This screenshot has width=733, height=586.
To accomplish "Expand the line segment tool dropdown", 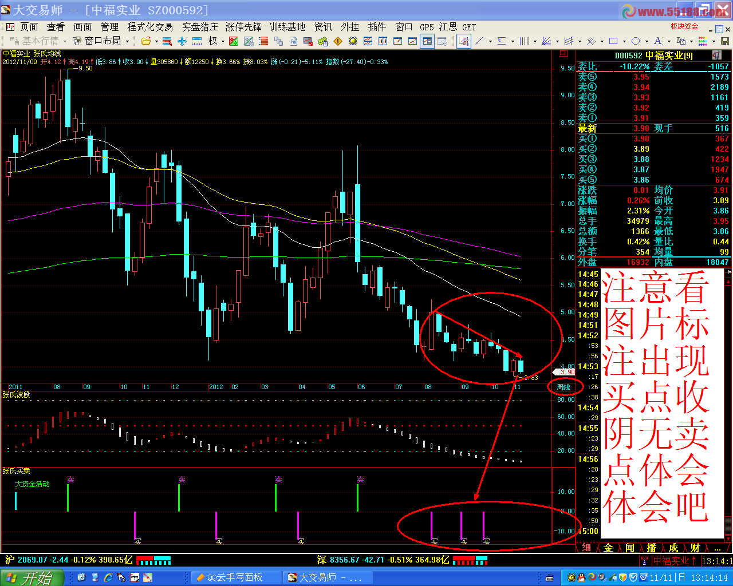I will (490, 41).
